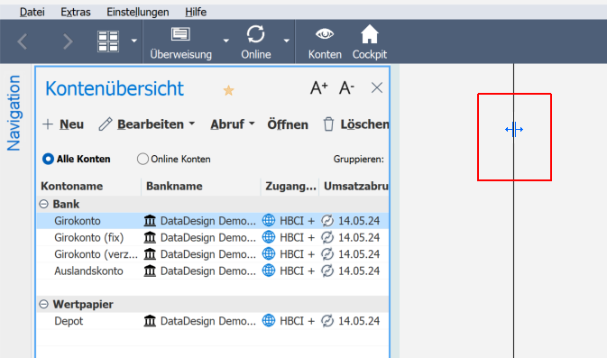Open the Extras menu
This screenshot has width=607, height=358.
pyautogui.click(x=76, y=12)
